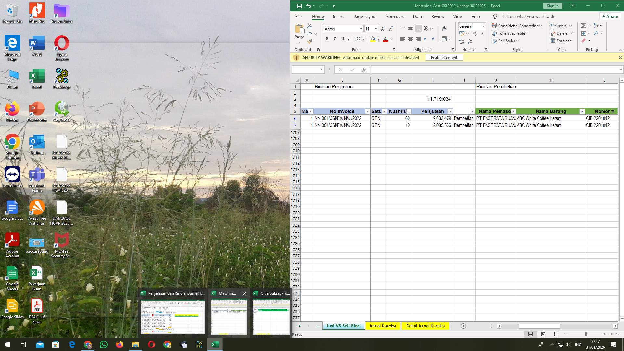The width and height of the screenshot is (624, 351).
Task: Open Conditional Formatting options
Action: point(517,26)
